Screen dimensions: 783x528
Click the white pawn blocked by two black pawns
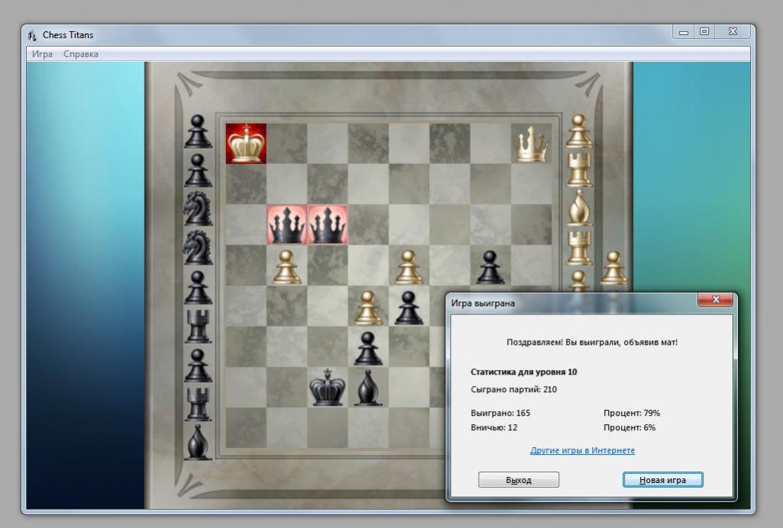[x=368, y=307]
